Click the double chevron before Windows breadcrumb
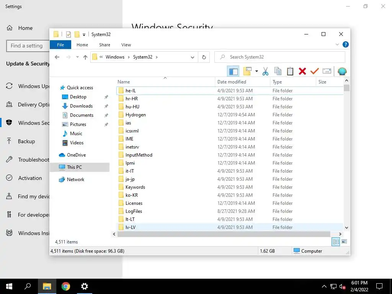The height and width of the screenshot is (294, 392). [x=101, y=57]
